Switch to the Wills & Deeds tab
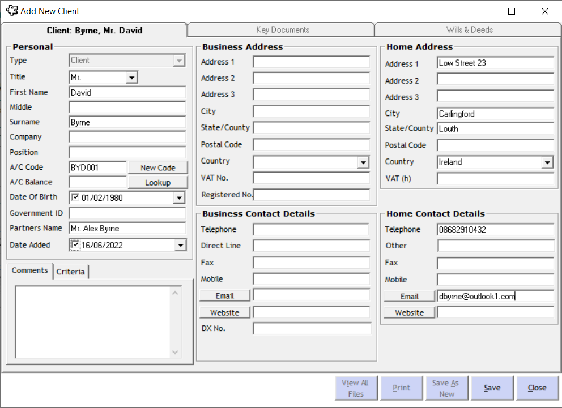This screenshot has width=562, height=408. pyautogui.click(x=469, y=29)
